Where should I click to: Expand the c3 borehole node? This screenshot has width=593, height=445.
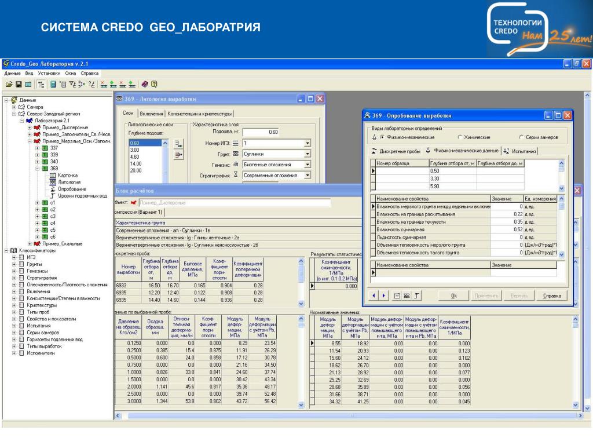(38, 217)
